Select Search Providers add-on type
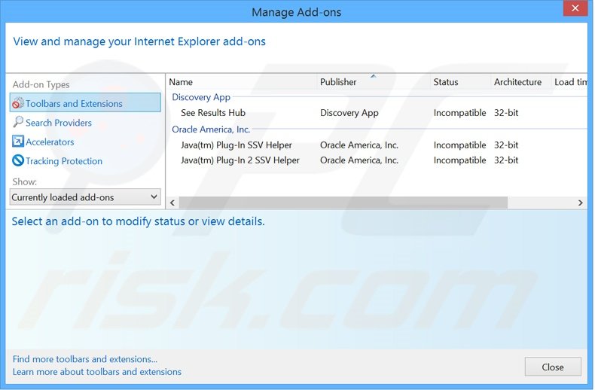This screenshot has height=390, width=595. pyautogui.click(x=59, y=123)
